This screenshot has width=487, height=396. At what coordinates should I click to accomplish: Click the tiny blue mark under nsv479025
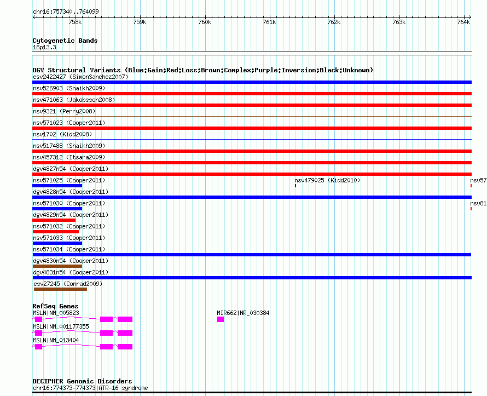tap(295, 186)
